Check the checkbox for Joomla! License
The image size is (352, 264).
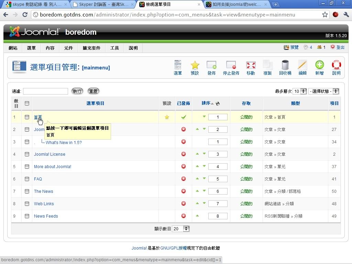pyautogui.click(x=27, y=154)
